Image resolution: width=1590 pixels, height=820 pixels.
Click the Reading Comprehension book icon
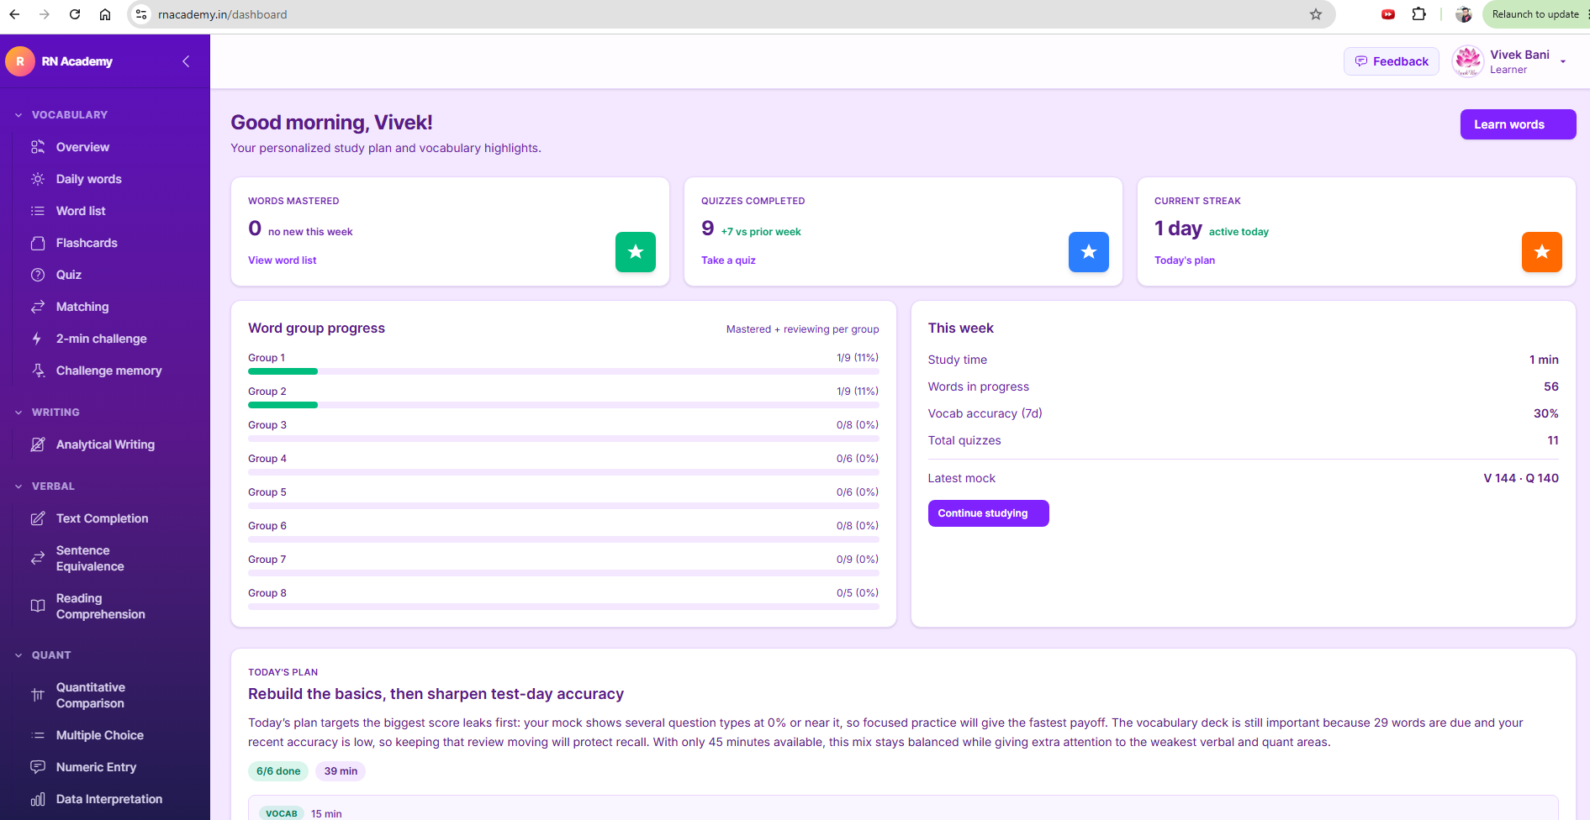[x=38, y=606]
